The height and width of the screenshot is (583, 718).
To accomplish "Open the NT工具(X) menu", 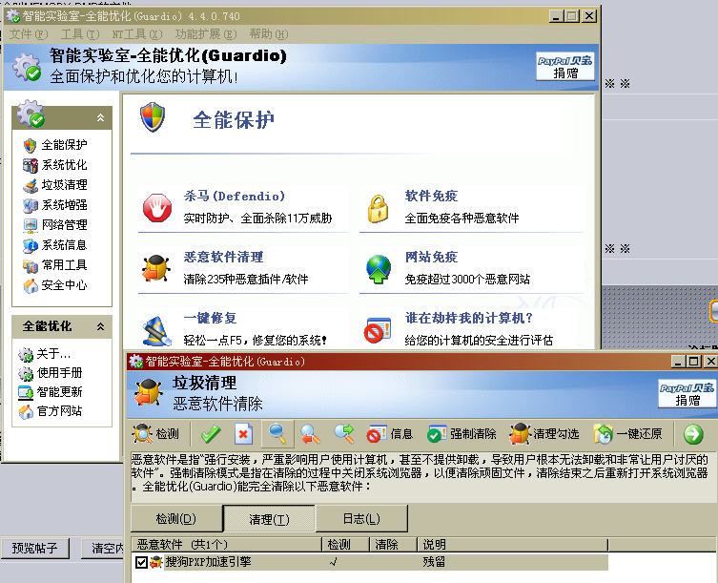I will point(137,34).
